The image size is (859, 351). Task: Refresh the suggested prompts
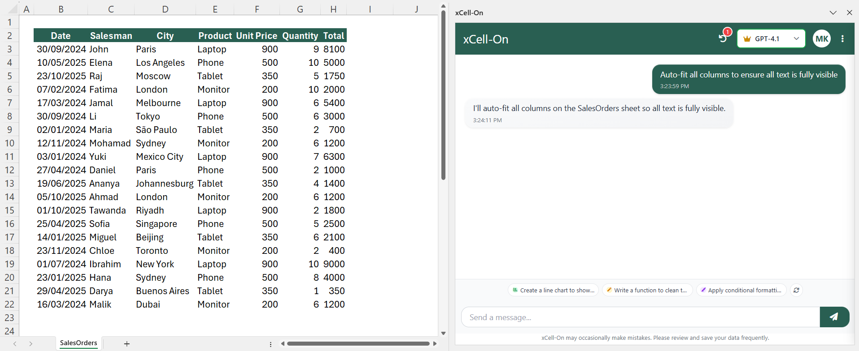click(796, 290)
